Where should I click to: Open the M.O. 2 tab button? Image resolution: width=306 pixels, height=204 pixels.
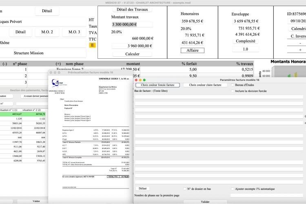click(47, 32)
